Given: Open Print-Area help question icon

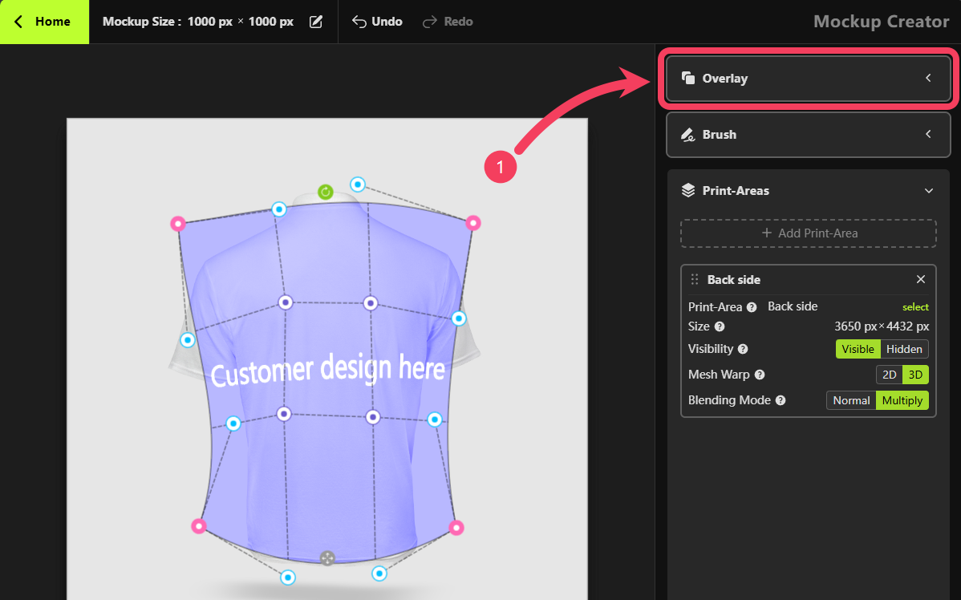Looking at the screenshot, I should coord(752,307).
